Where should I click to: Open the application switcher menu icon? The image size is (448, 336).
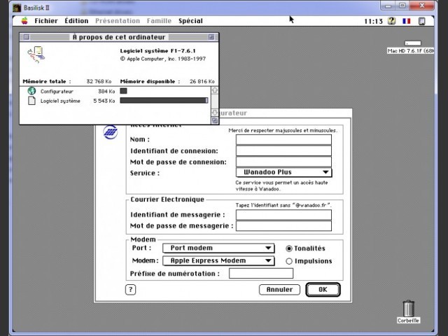pyautogui.click(x=421, y=21)
